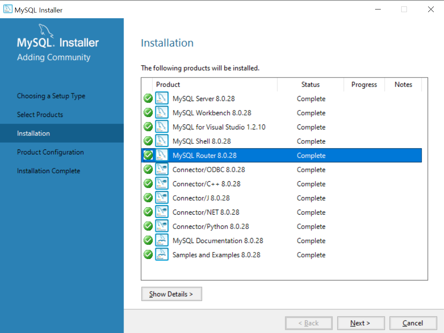
Task: Click the Status column header
Action: (x=310, y=84)
